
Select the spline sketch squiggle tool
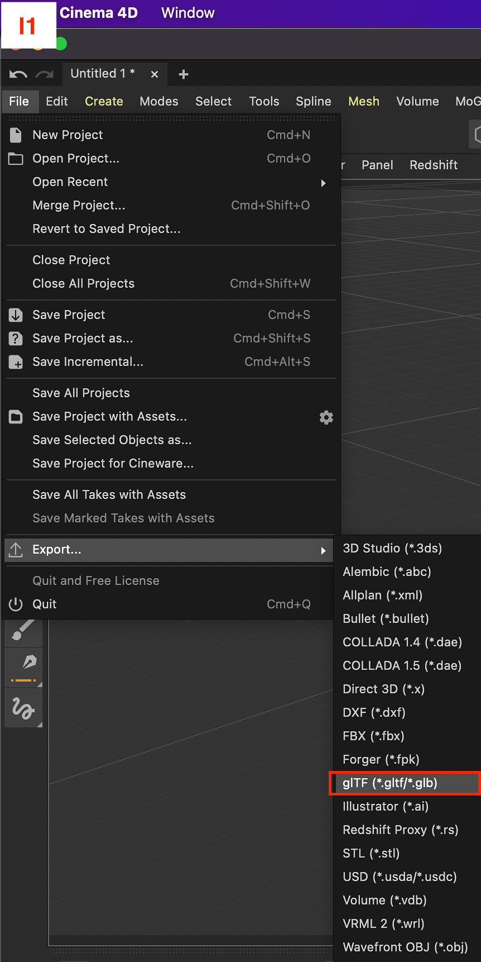click(x=23, y=708)
